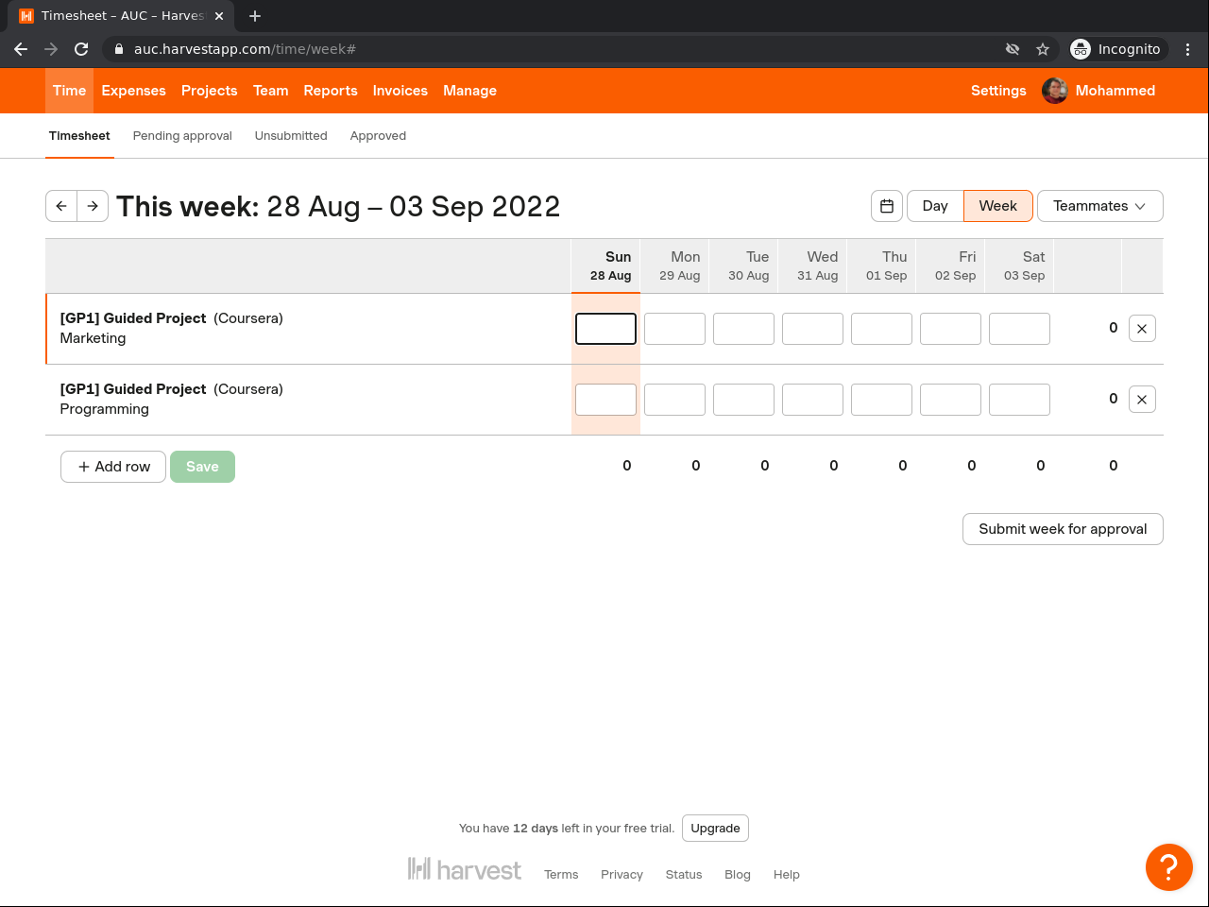Reload the page
The height and width of the screenshot is (907, 1209).
coord(81,49)
